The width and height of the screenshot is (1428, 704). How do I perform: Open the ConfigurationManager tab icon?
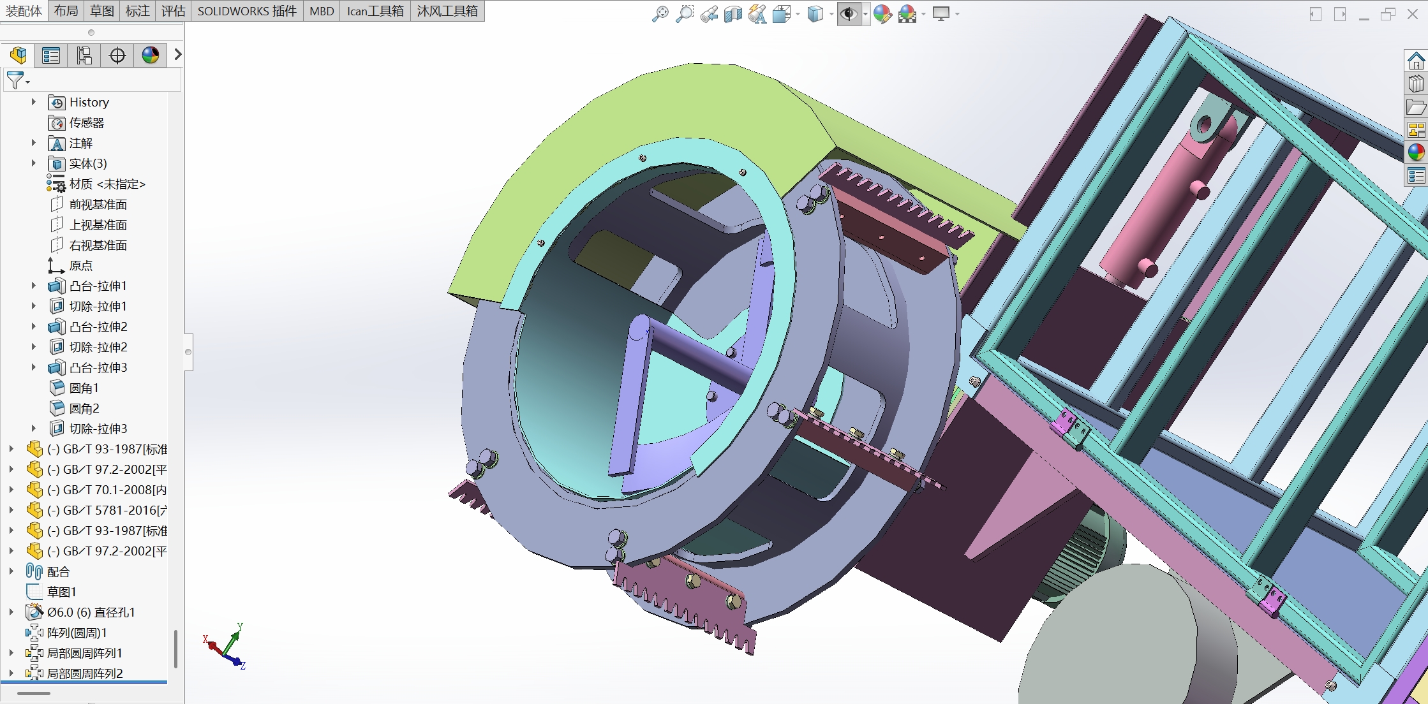click(84, 55)
